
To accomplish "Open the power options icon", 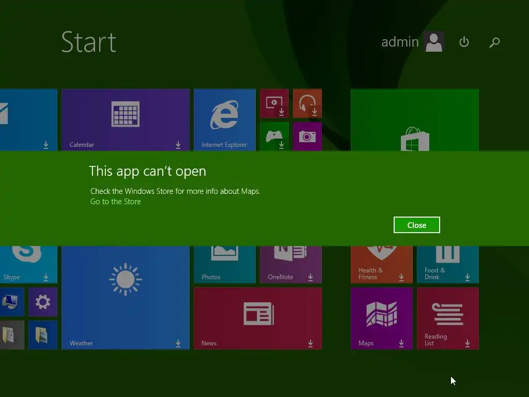I will (x=464, y=42).
